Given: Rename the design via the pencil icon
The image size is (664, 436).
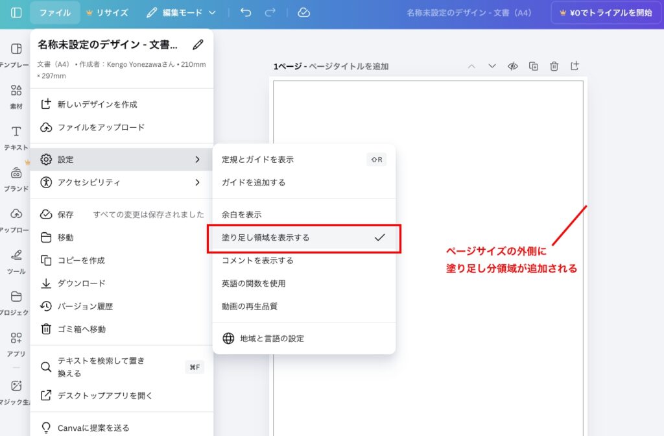Looking at the screenshot, I should pyautogui.click(x=198, y=44).
